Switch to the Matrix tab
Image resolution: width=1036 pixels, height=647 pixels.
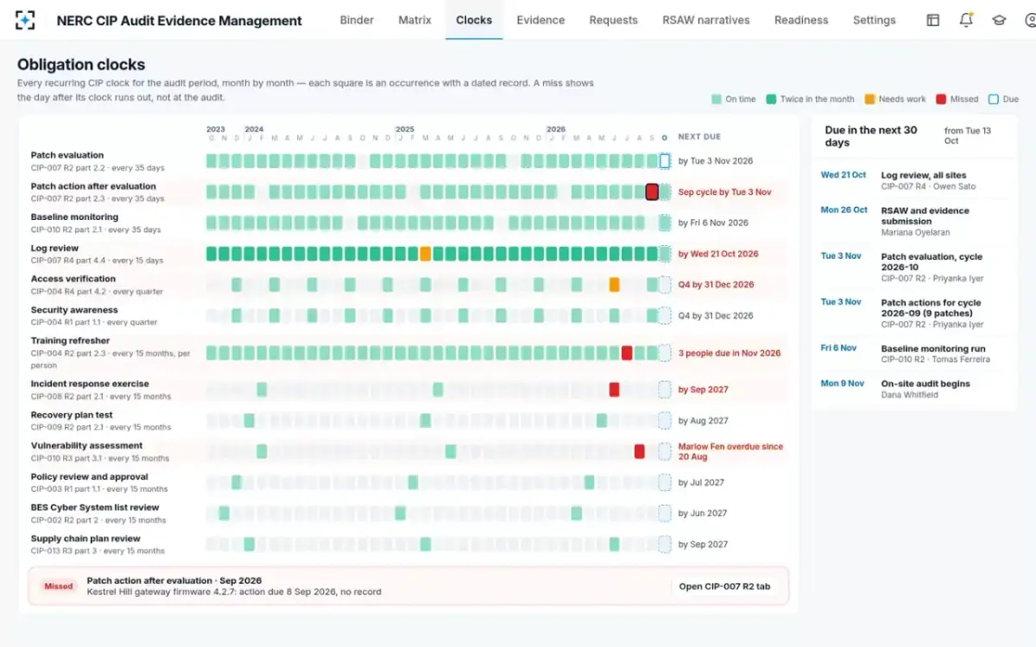(x=414, y=20)
